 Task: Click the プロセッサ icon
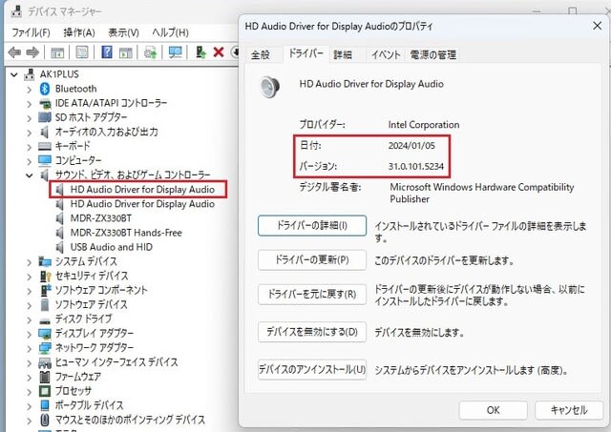[x=45, y=391]
